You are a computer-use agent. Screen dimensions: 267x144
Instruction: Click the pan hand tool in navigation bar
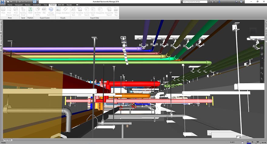coord(262,54)
